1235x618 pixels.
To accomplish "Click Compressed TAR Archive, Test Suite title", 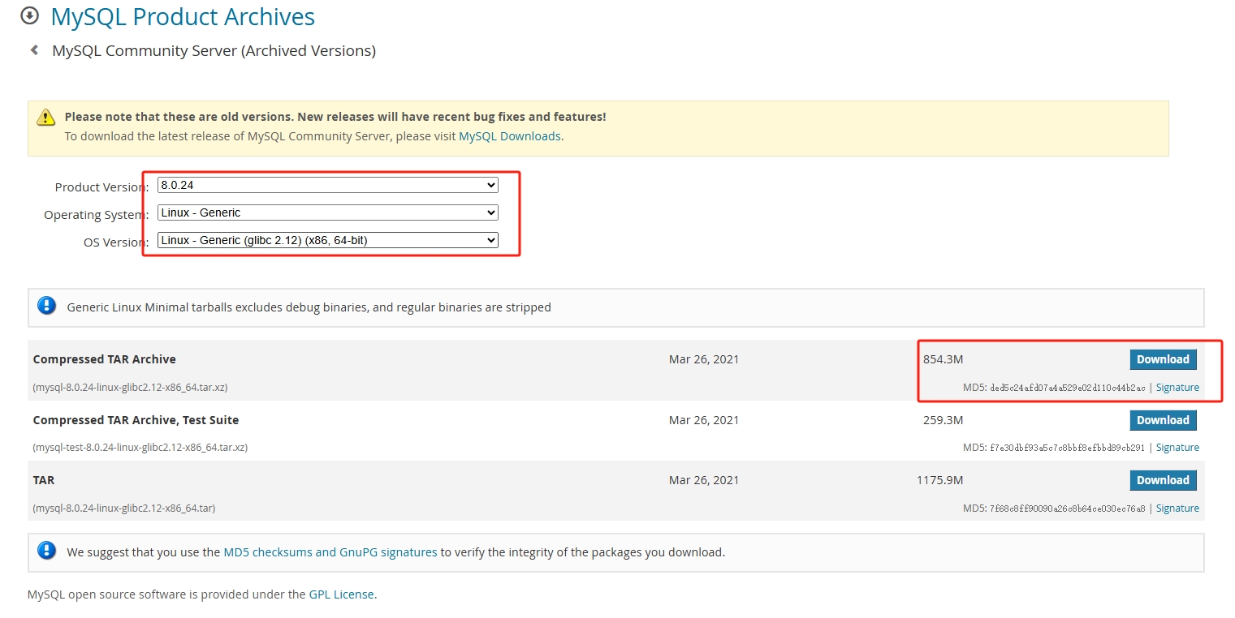I will click(x=136, y=420).
